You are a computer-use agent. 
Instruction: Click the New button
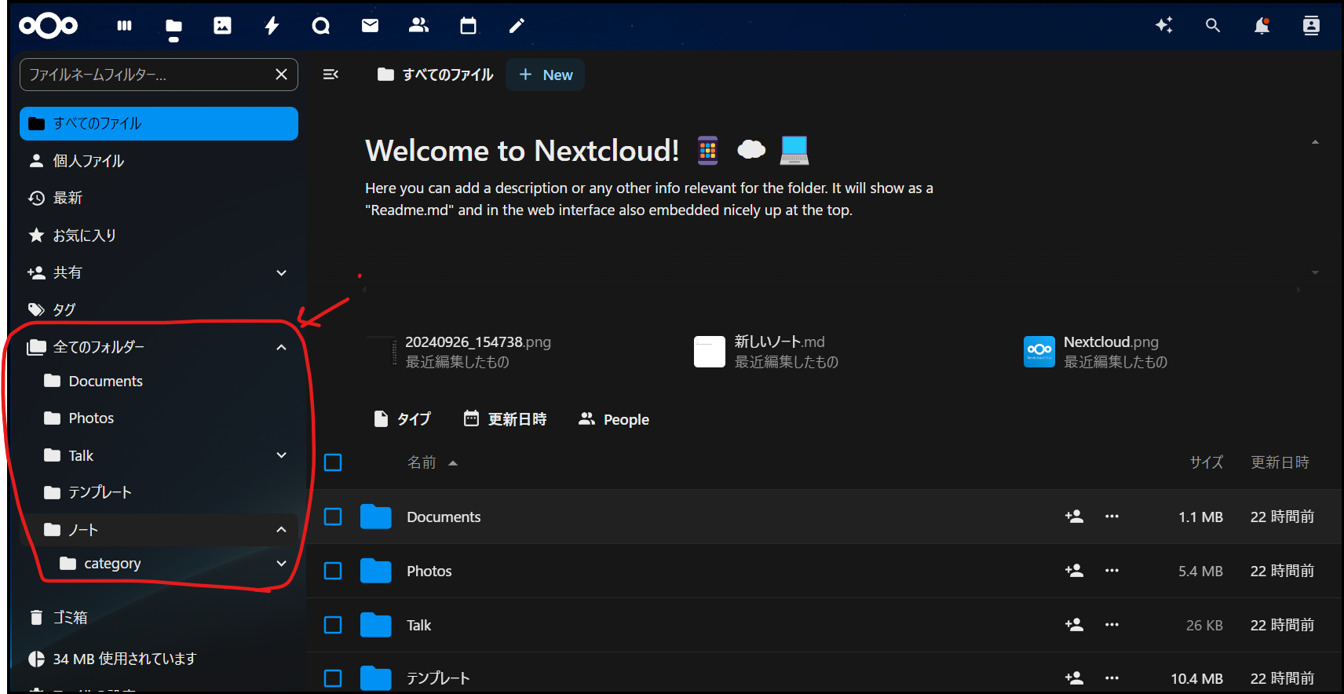coord(546,75)
